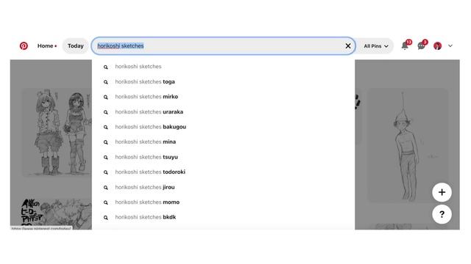Image resolution: width=471 pixels, height=264 pixels.
Task: Click search icon beside 'momo' suggestion
Action: (106, 202)
